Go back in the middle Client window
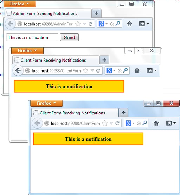Viewport: 180px width, 195px height. coord(18,70)
